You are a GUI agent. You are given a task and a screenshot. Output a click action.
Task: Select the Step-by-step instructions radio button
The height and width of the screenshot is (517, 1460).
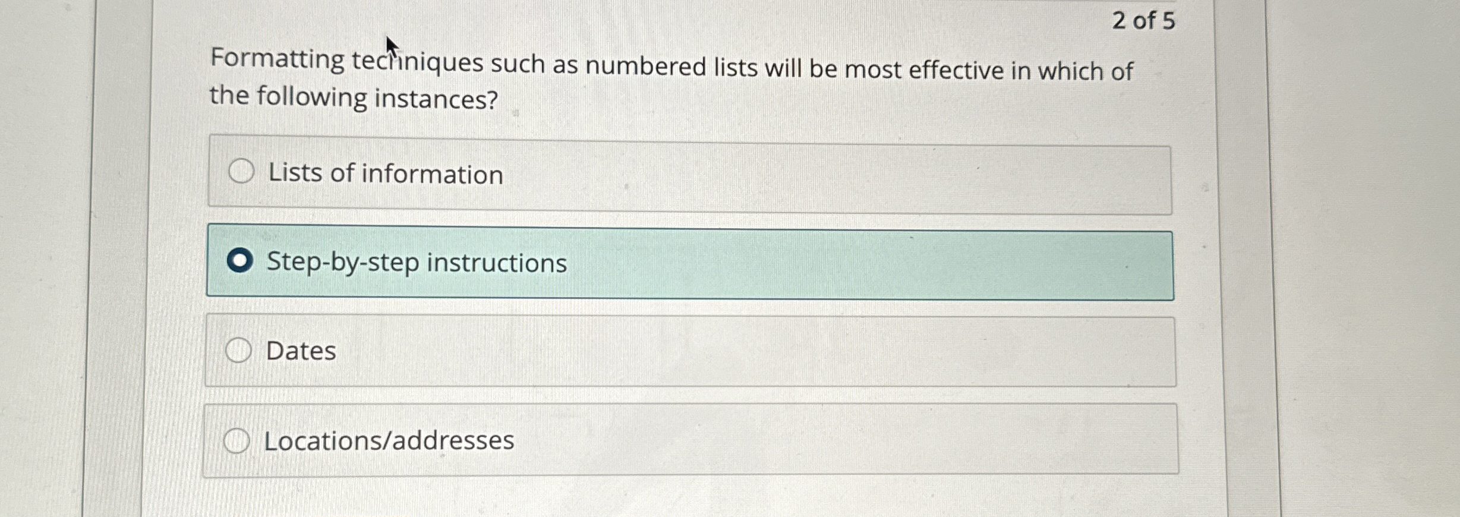[240, 260]
